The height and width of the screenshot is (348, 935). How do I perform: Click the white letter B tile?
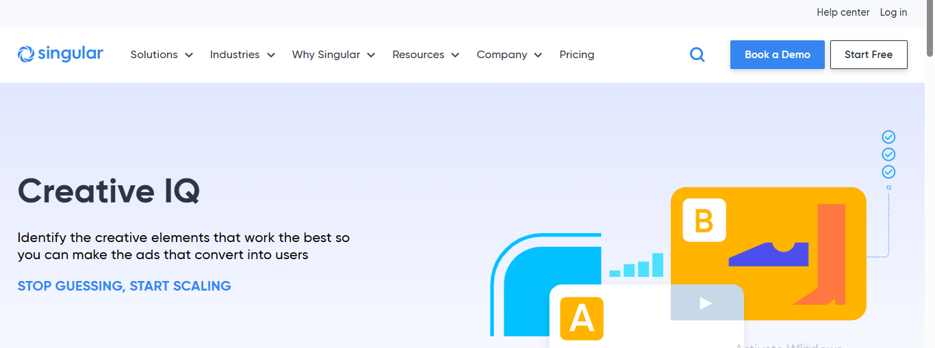tap(704, 220)
